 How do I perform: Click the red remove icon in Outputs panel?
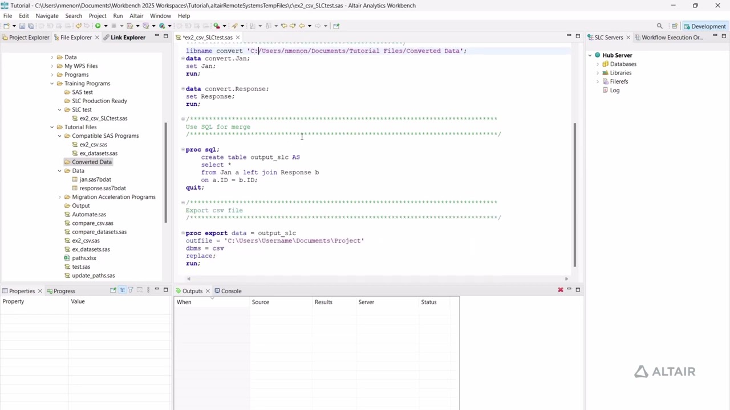[x=560, y=290]
